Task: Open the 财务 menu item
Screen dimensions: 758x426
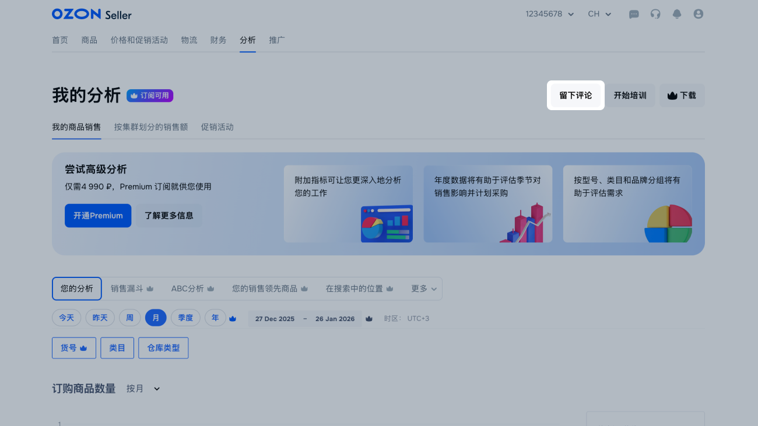Action: click(218, 40)
